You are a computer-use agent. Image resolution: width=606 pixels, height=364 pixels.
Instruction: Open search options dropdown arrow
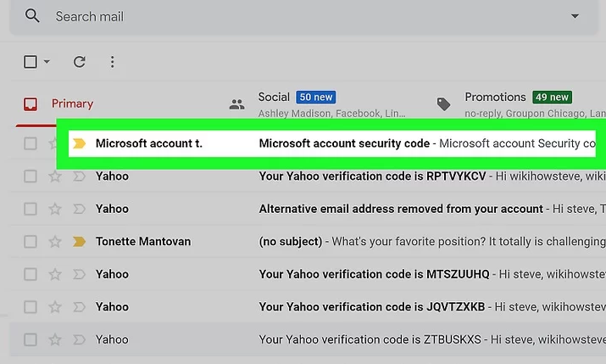coord(575,16)
